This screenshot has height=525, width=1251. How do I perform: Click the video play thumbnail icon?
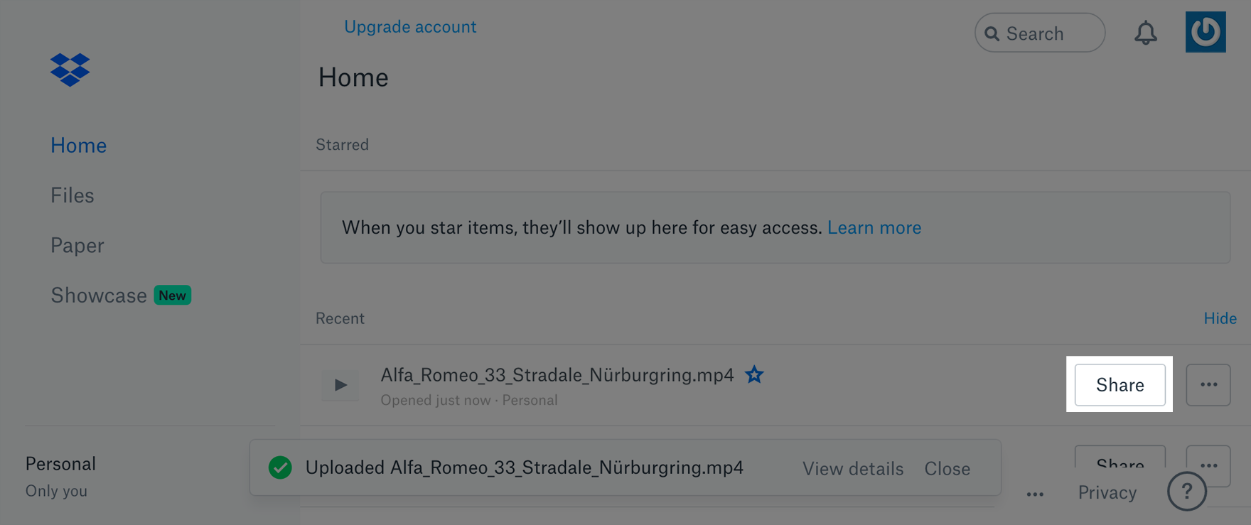pos(340,385)
